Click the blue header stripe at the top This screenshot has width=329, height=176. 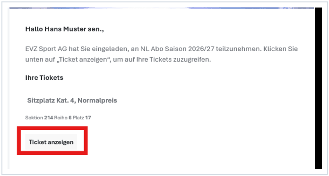[162, 8]
